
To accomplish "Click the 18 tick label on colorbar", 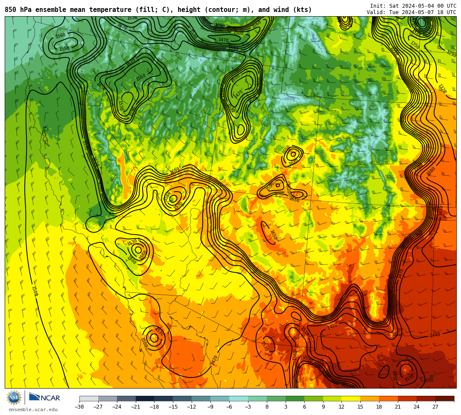I will pyautogui.click(x=379, y=407).
